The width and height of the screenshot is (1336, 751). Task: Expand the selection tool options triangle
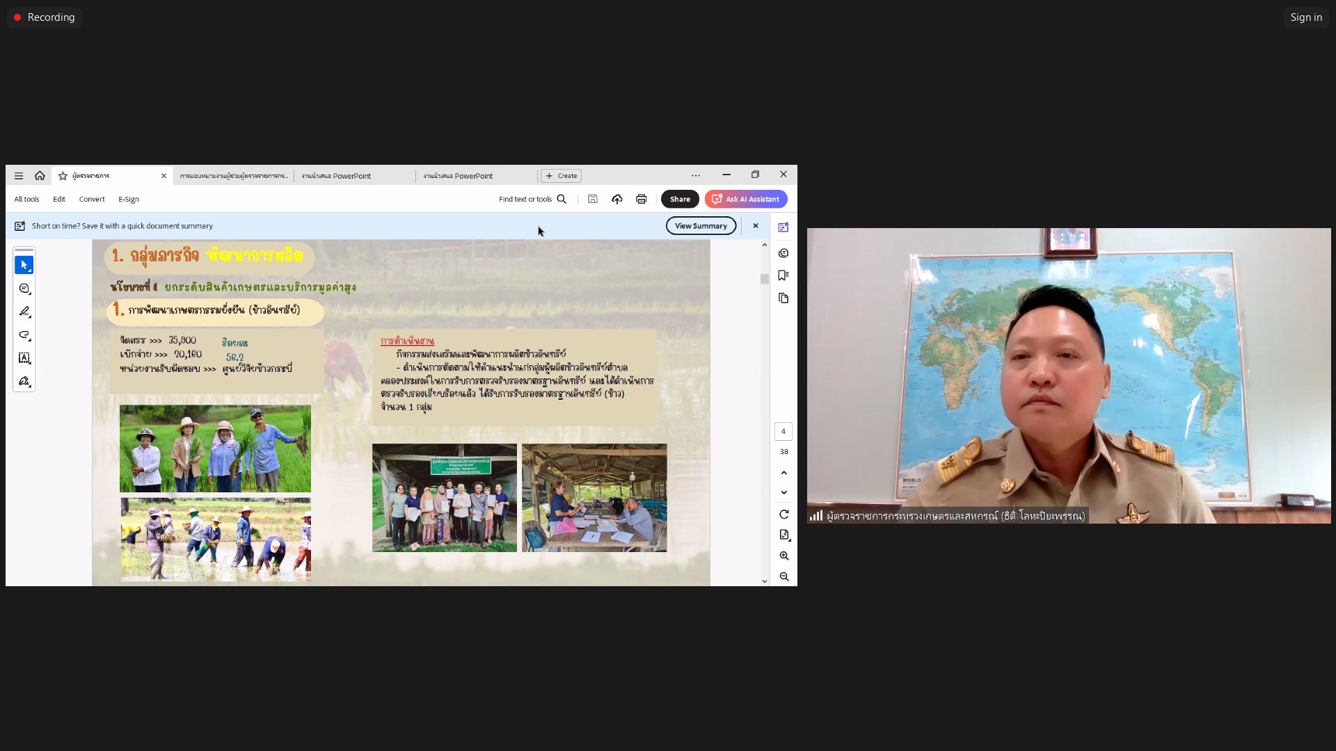(x=30, y=270)
